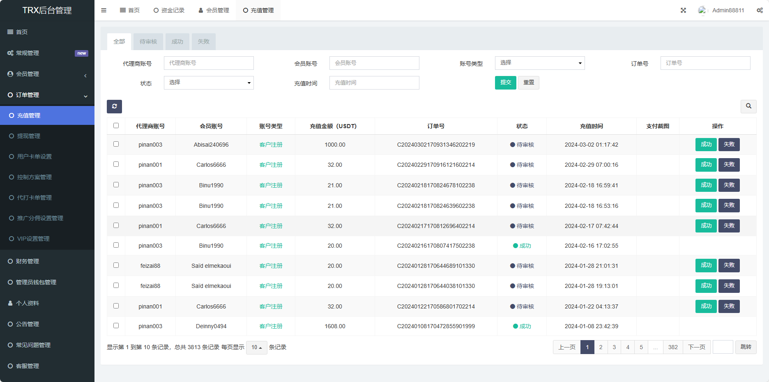
Task: Open the 资金记录 top navigation tab
Action: 169,10
